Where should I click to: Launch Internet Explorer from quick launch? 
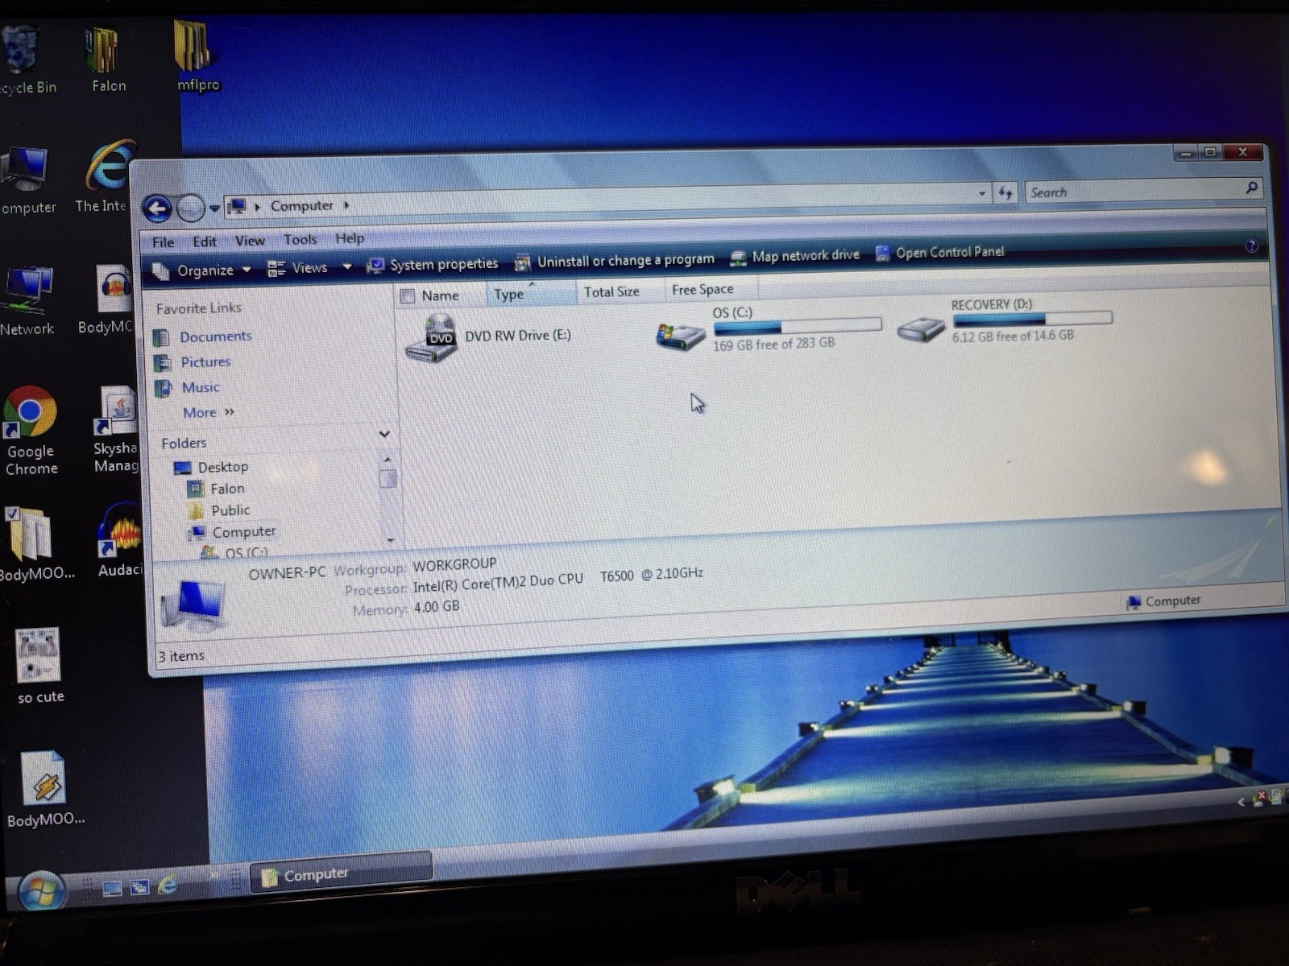168,885
